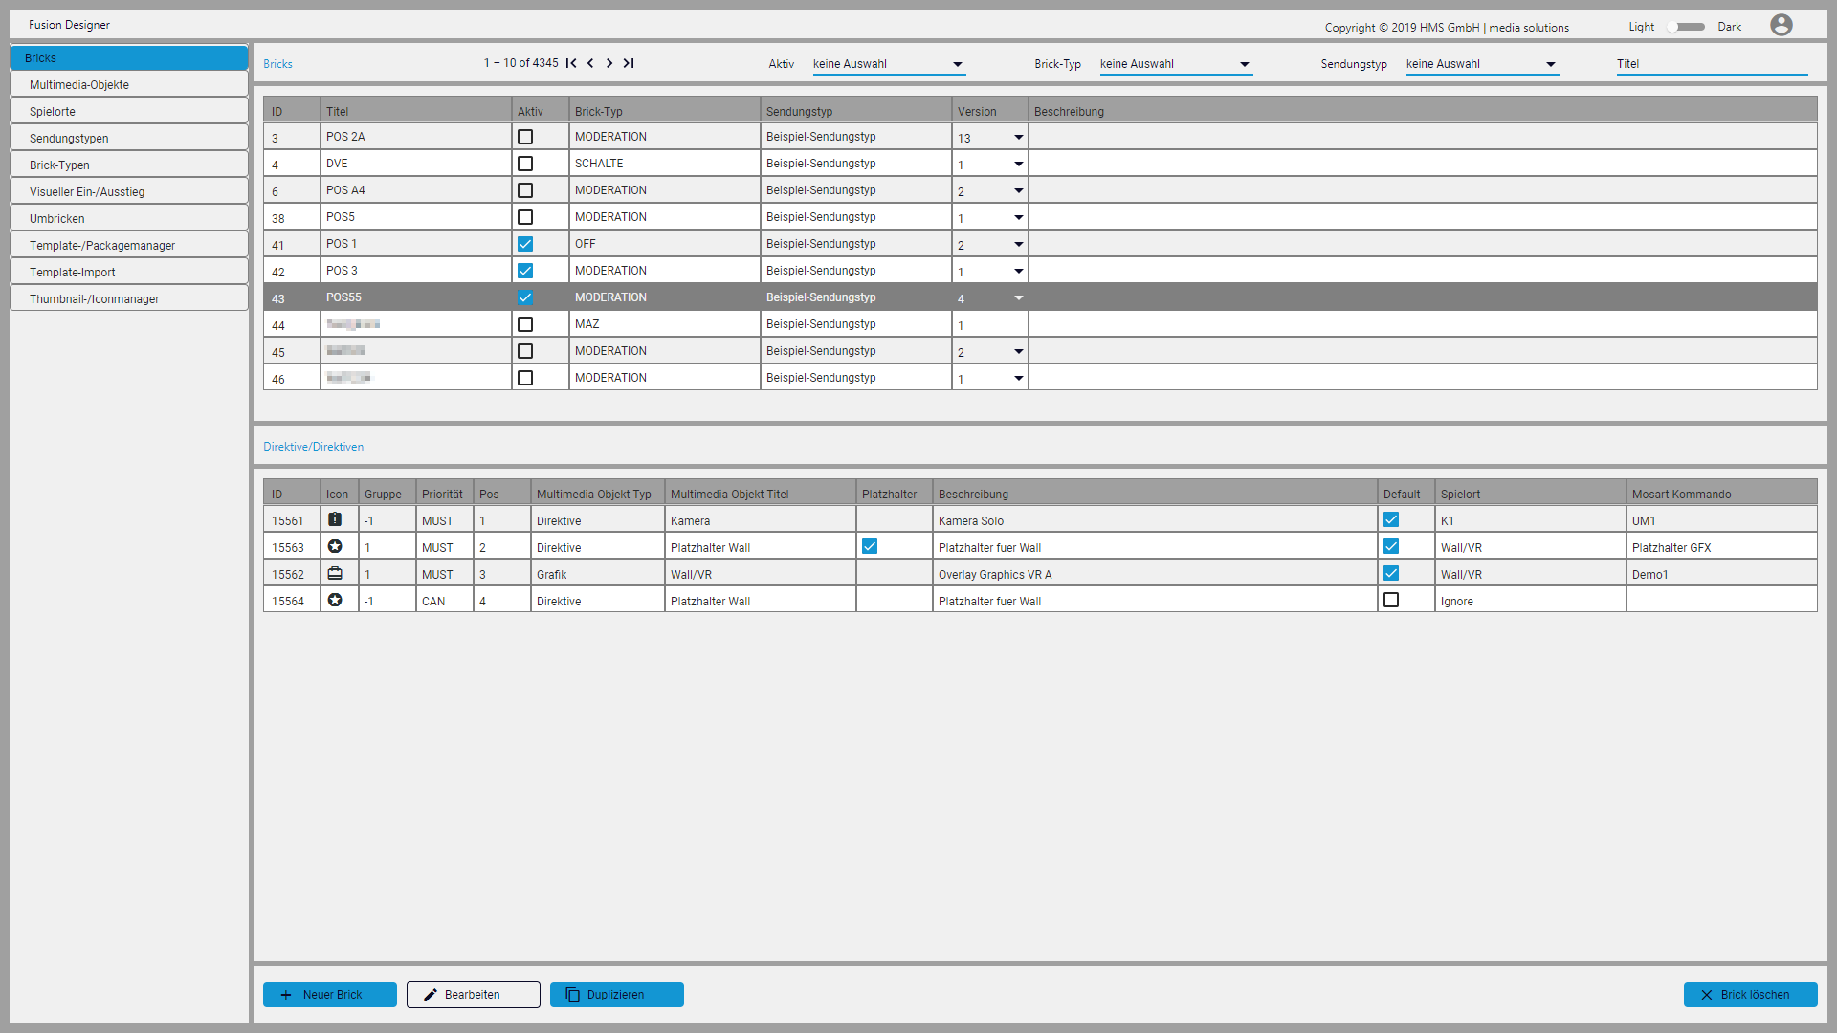Go to first page of bricks
This screenshot has height=1033, width=1837.
pos(571,63)
